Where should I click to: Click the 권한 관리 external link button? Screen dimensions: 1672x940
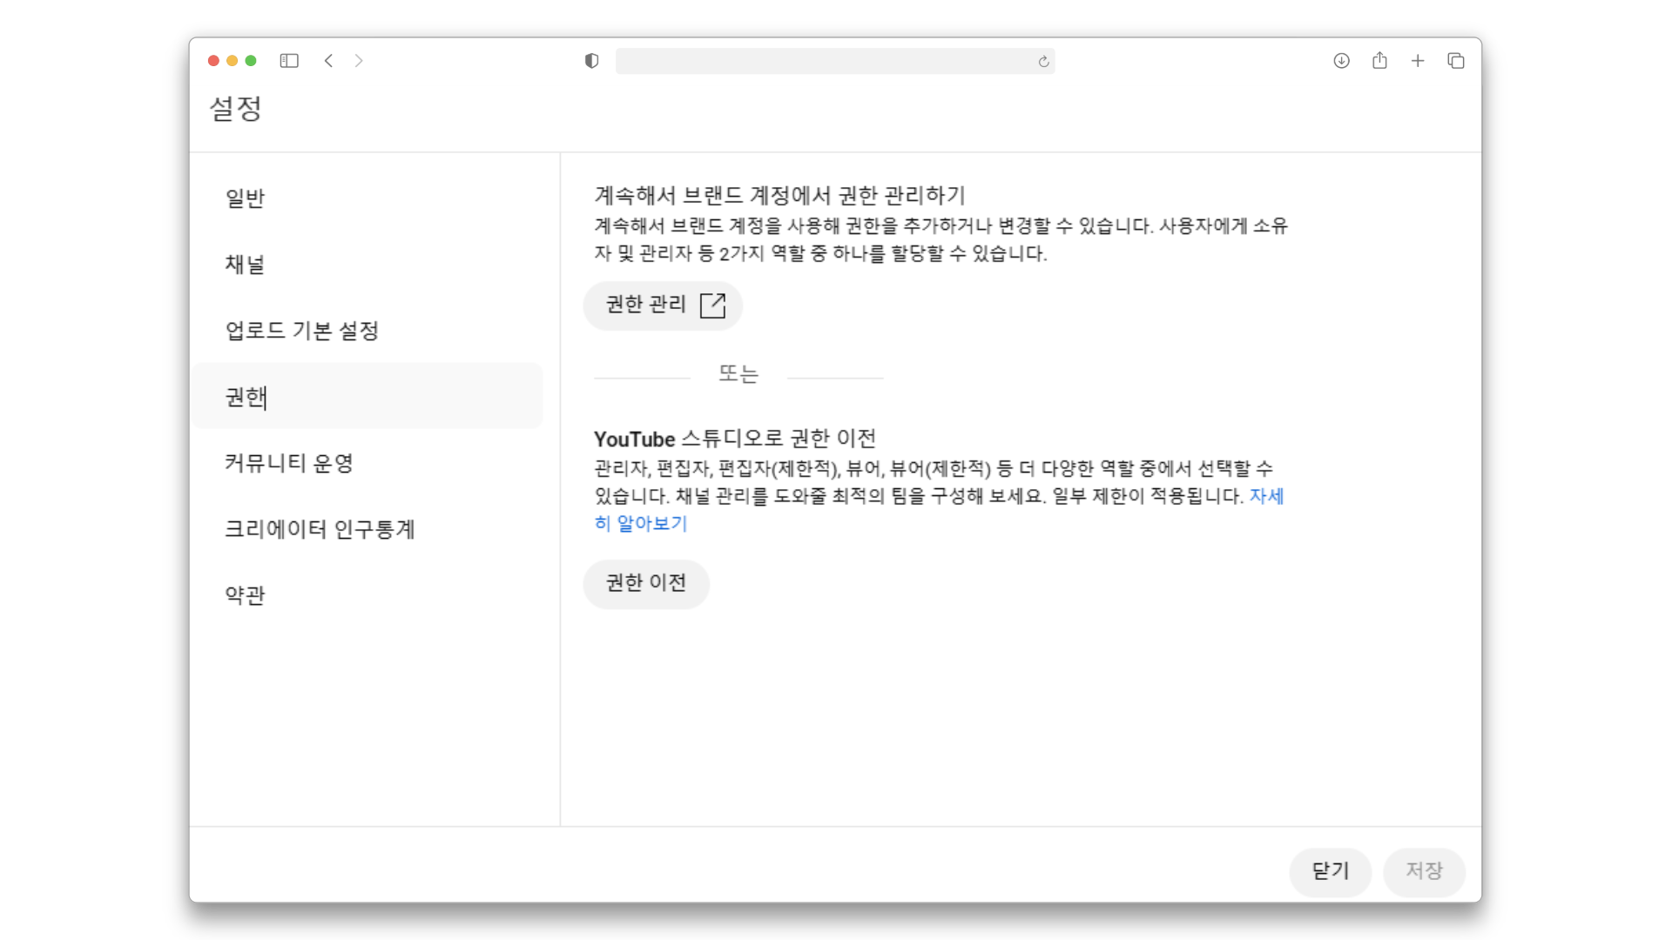[664, 305]
